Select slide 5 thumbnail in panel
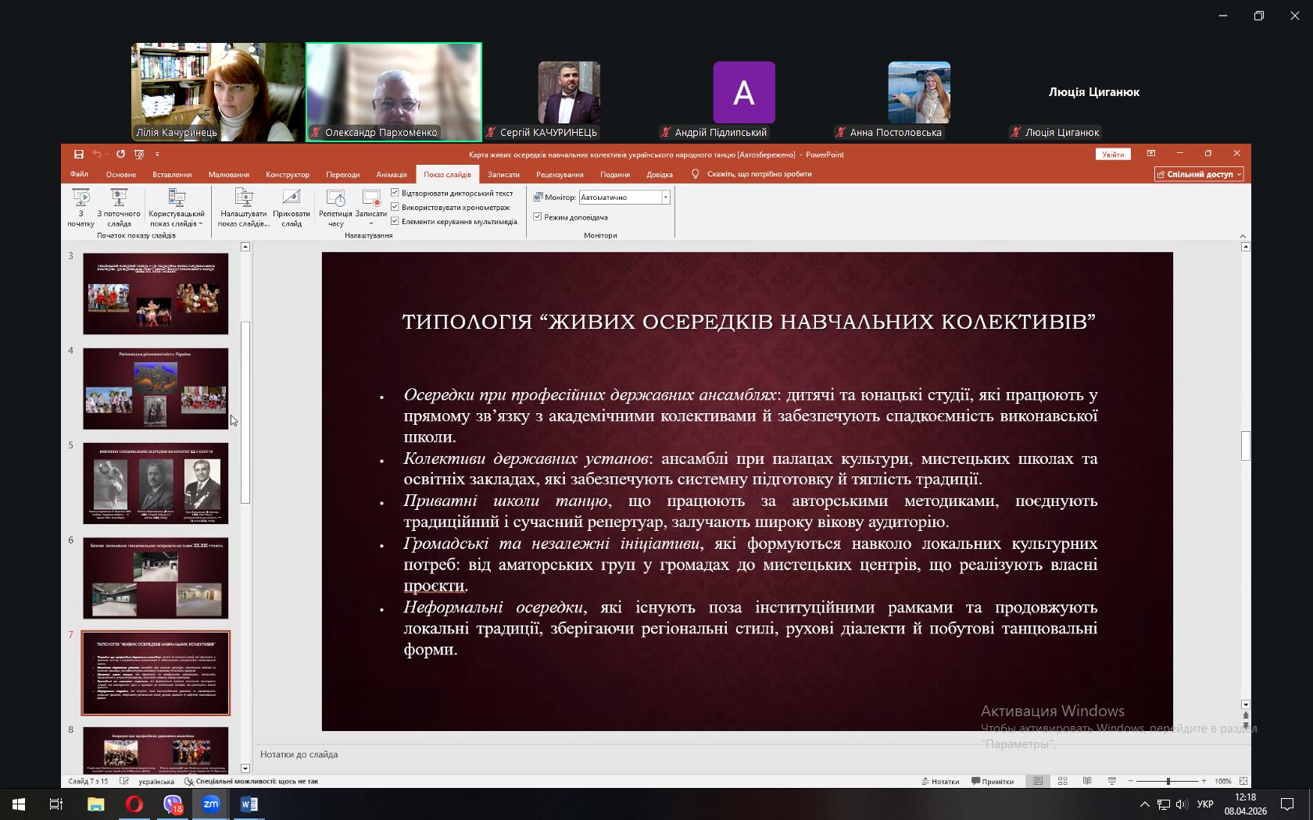The image size is (1313, 820). click(156, 483)
